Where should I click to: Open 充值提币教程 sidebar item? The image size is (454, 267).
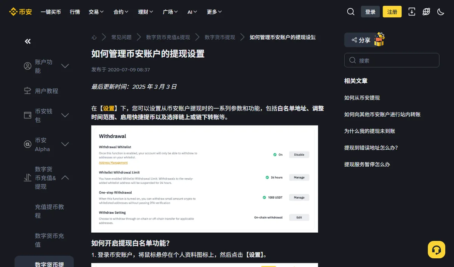pos(50,211)
